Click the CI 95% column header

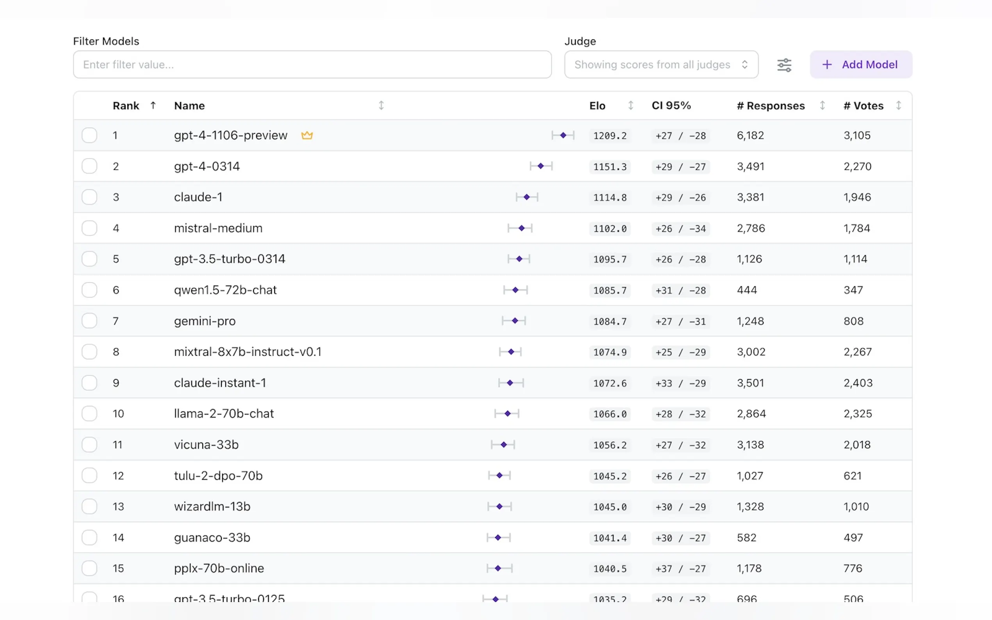point(671,106)
